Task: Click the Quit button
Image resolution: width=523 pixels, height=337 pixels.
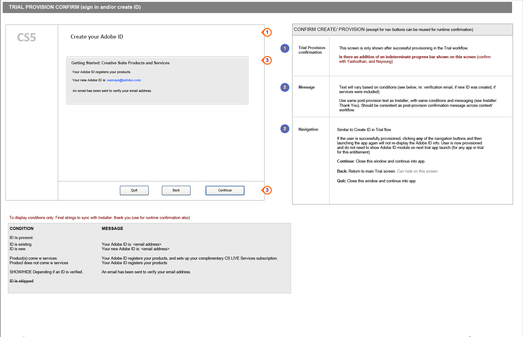Action: (134, 190)
